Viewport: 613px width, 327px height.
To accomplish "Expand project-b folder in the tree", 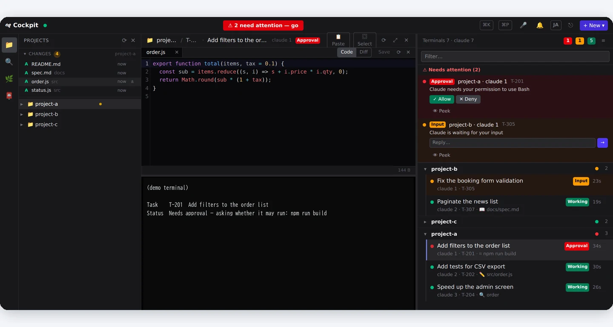I will point(22,114).
